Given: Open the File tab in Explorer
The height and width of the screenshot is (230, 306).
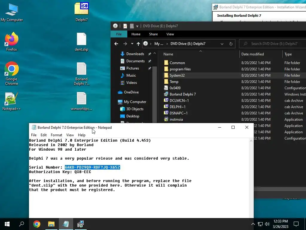Looking at the screenshot, I should [119, 34].
